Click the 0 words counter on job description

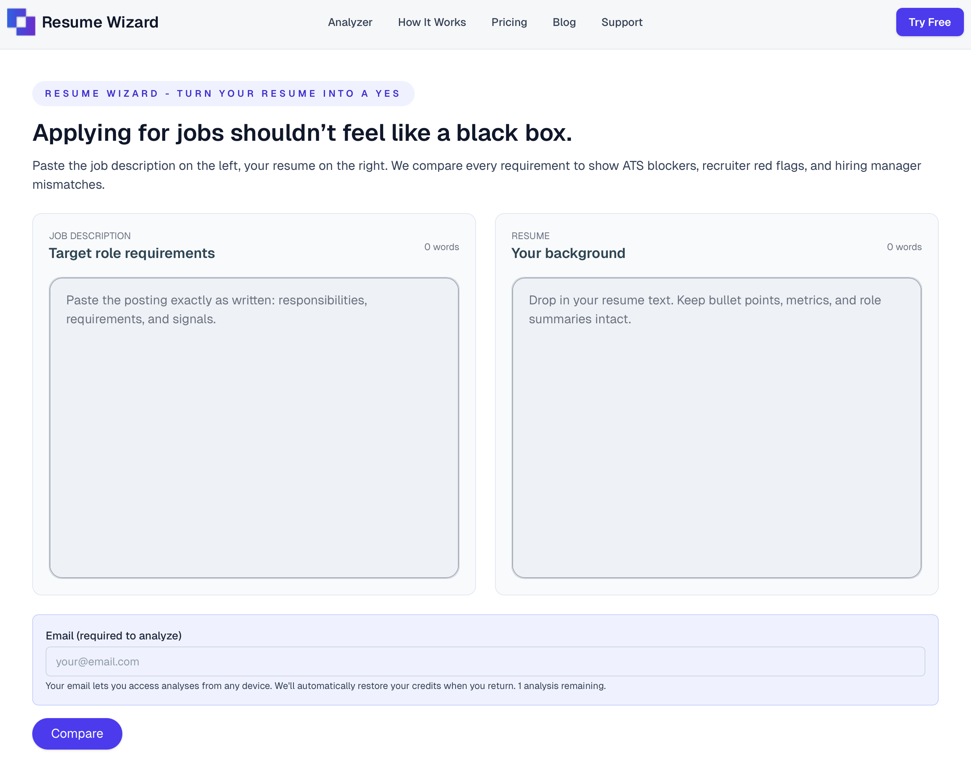[x=441, y=247]
